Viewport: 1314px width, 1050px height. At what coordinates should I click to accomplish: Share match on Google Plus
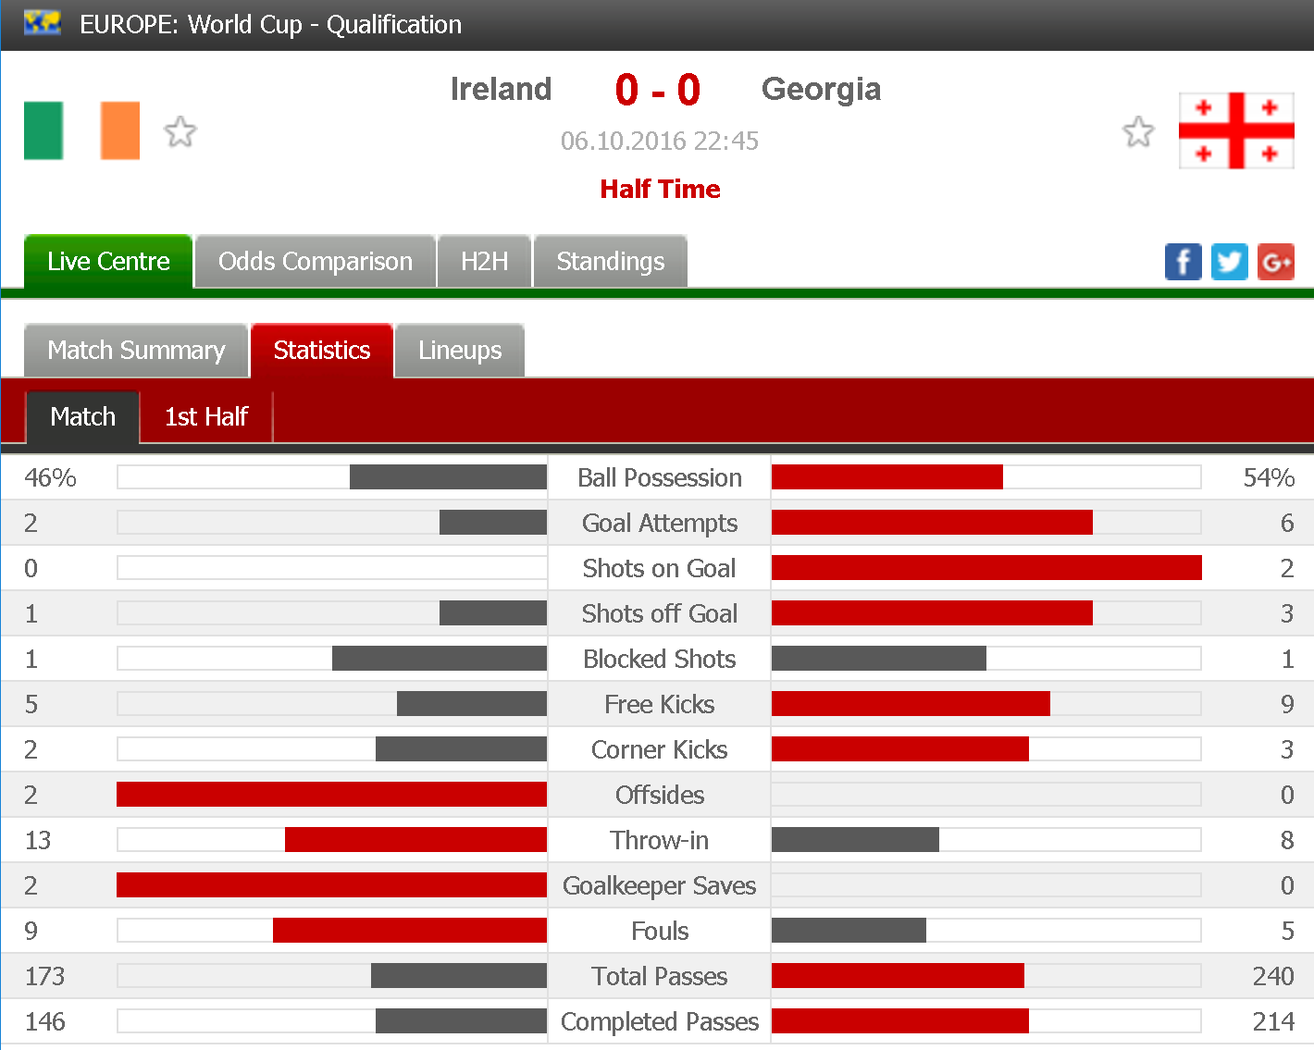(1276, 262)
